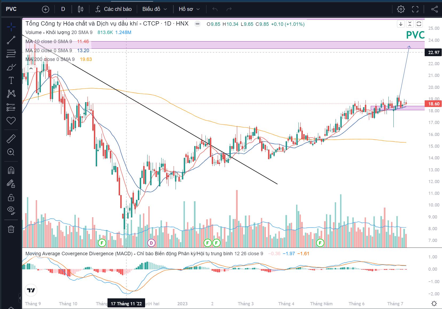This screenshot has width=442, height=309.
Task: Toggle hide all drawings eye icon
Action: point(11,211)
